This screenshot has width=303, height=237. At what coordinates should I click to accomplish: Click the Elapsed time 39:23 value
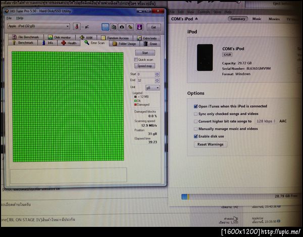click(x=153, y=142)
